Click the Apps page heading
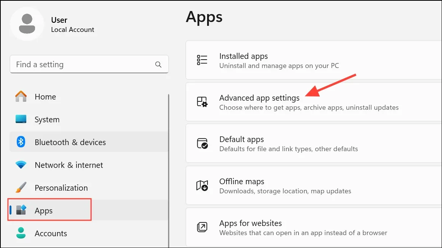 [x=204, y=17]
